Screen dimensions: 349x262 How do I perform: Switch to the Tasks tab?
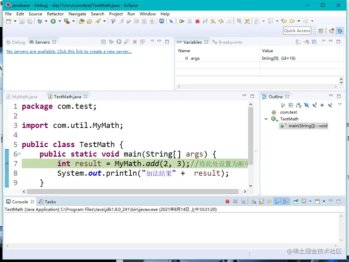[x=47, y=202]
